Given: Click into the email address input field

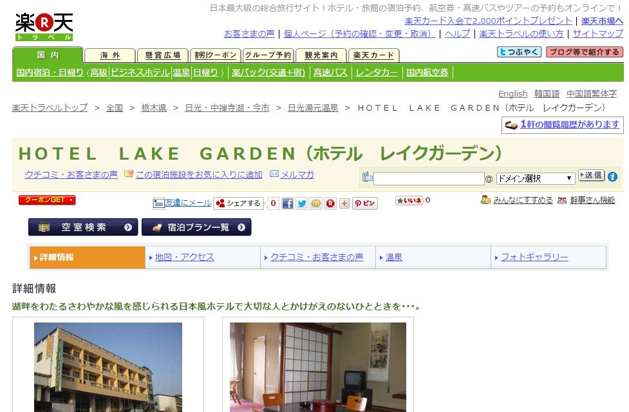Looking at the screenshot, I should (x=429, y=178).
